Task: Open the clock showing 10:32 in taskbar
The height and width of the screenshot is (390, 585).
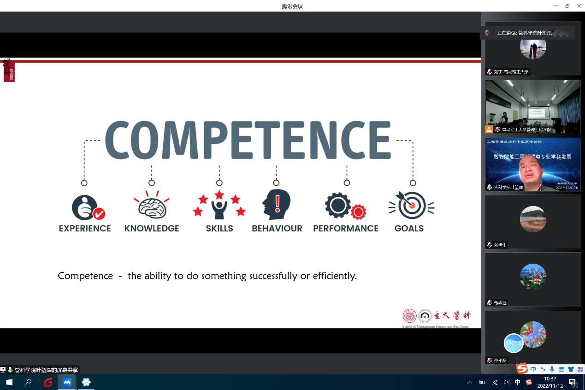Action: [x=550, y=382]
